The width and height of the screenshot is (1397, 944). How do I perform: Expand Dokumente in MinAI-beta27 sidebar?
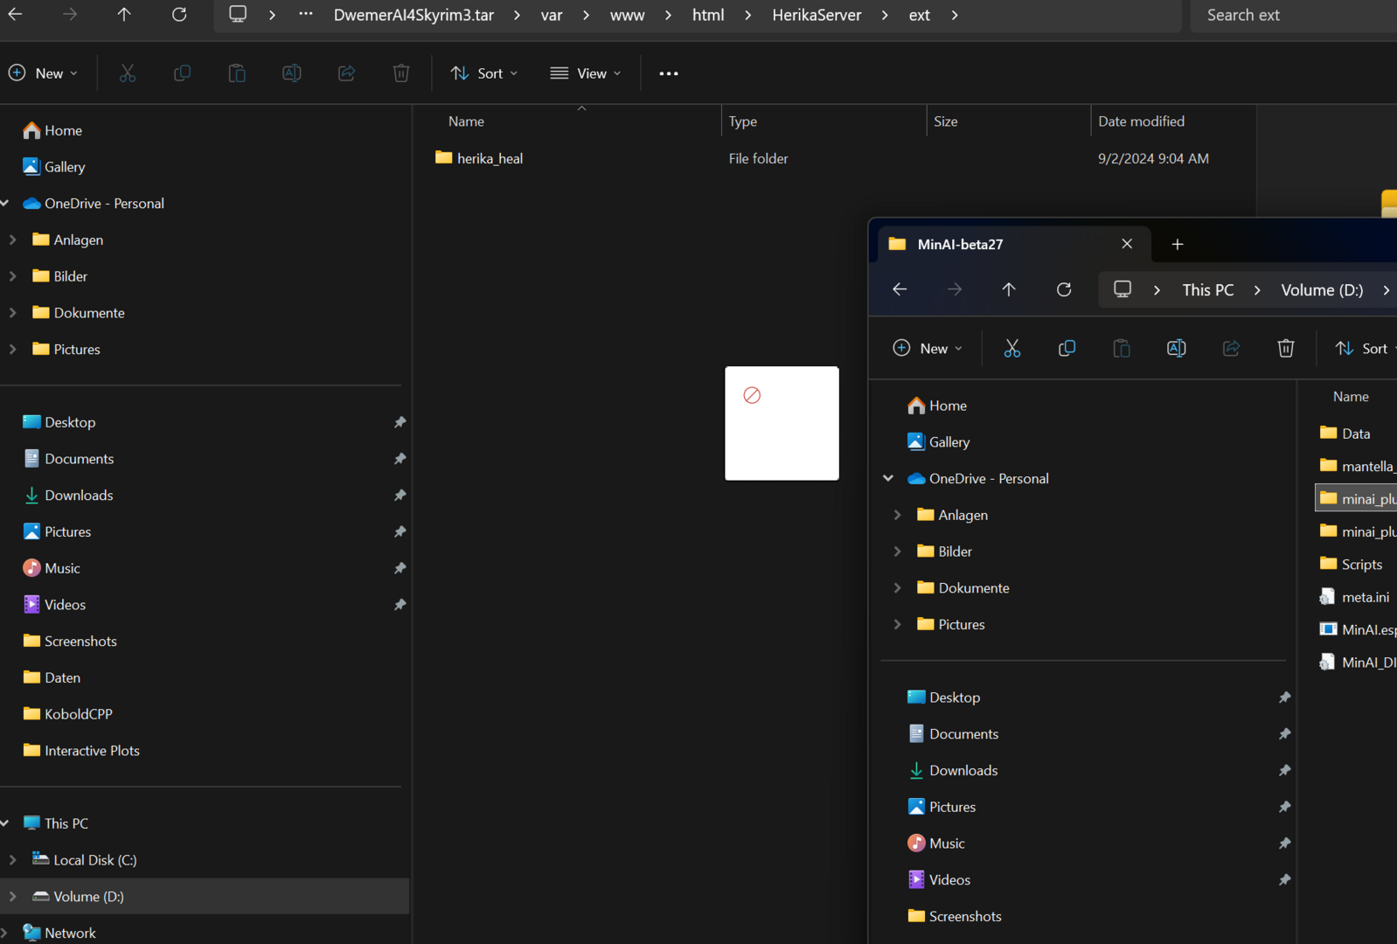[897, 588]
